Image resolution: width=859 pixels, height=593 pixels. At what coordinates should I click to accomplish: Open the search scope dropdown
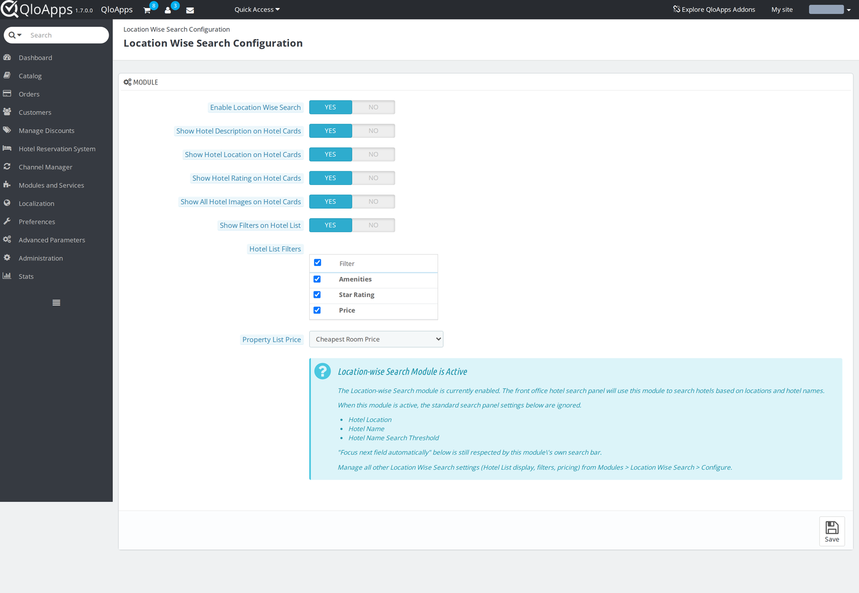15,36
